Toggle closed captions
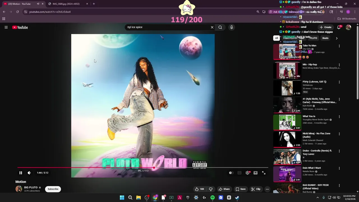The height and width of the screenshot is (202, 359). click(x=239, y=173)
